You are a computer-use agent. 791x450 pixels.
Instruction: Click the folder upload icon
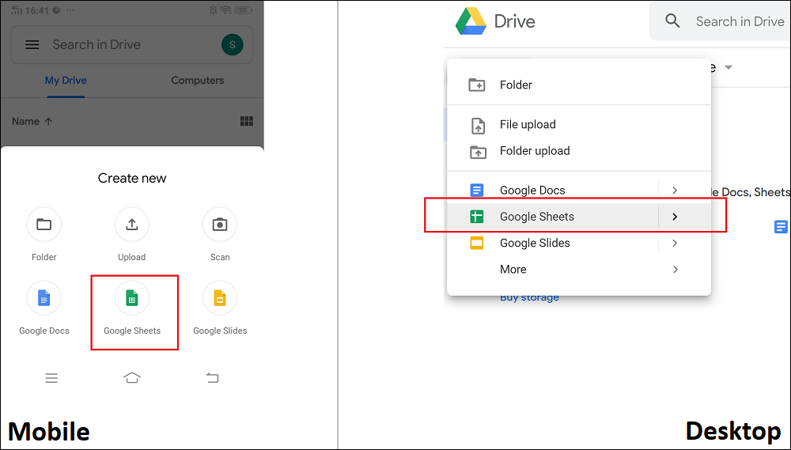pos(478,151)
